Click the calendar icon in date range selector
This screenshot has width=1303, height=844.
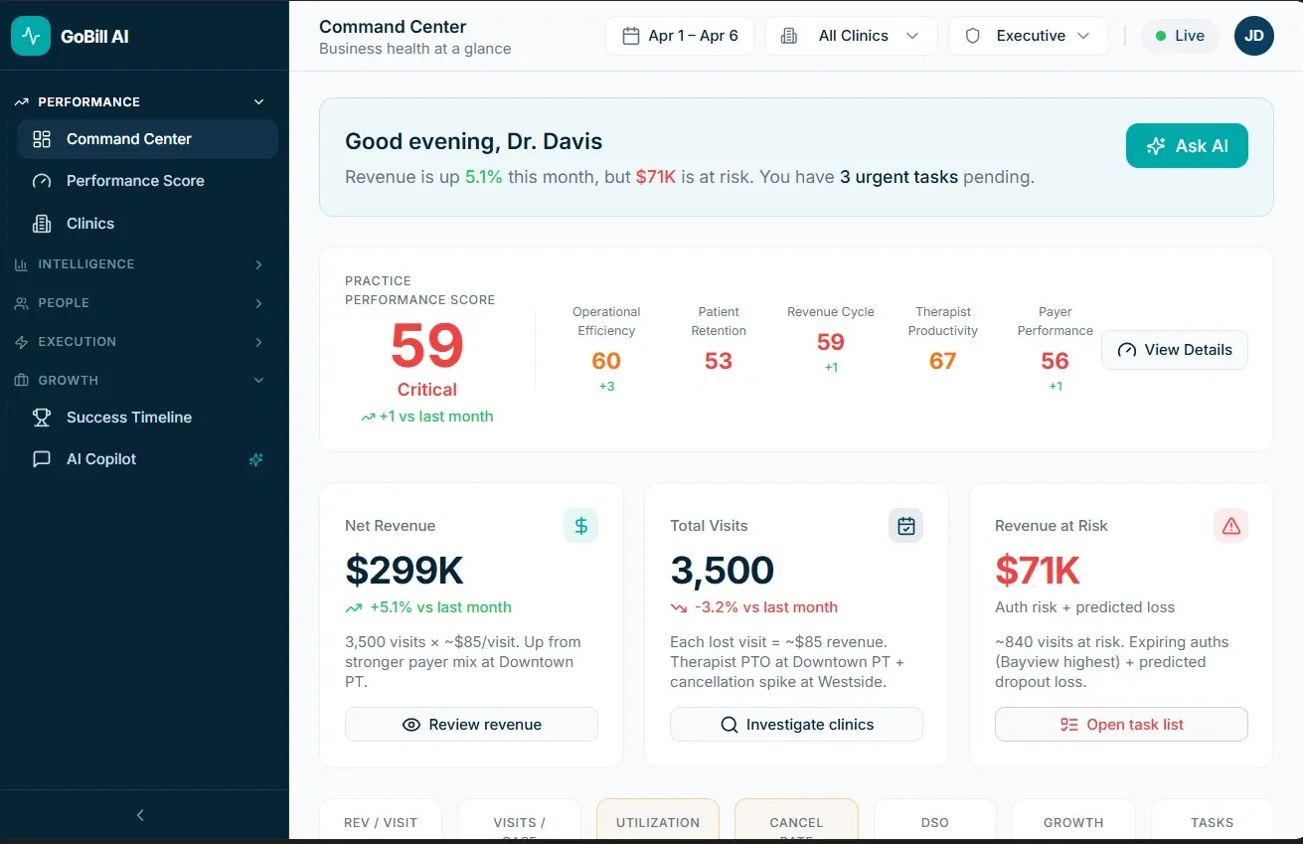(630, 36)
